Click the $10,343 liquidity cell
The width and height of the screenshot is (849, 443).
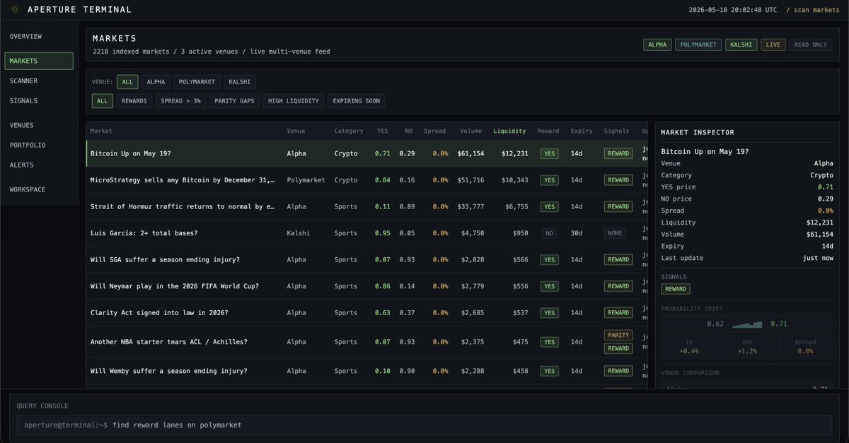514,180
